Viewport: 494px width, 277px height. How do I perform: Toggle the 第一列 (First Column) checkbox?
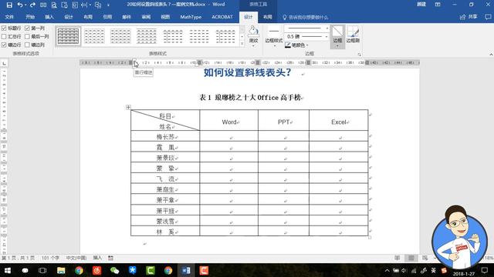click(28, 28)
